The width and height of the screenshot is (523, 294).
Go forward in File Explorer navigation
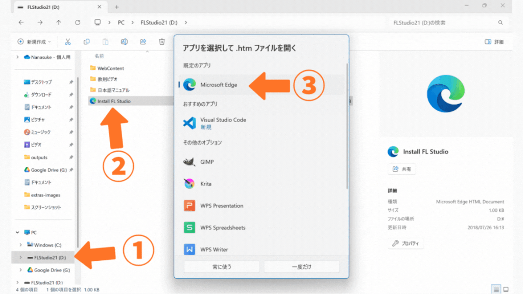pyautogui.click(x=40, y=22)
